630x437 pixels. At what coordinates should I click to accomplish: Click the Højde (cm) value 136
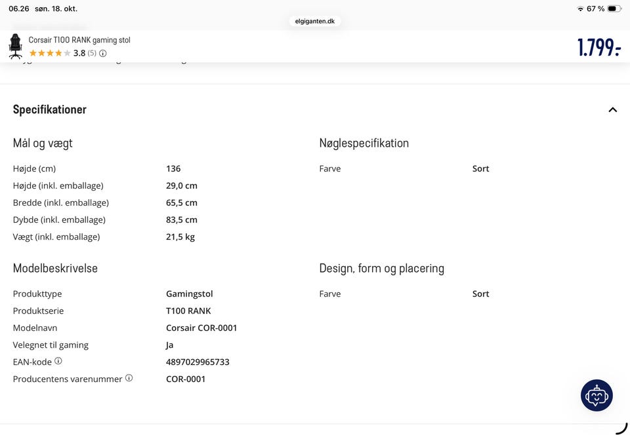[173, 168]
